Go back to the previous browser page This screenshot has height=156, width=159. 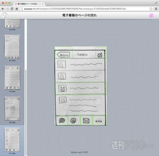(x=3, y=9)
